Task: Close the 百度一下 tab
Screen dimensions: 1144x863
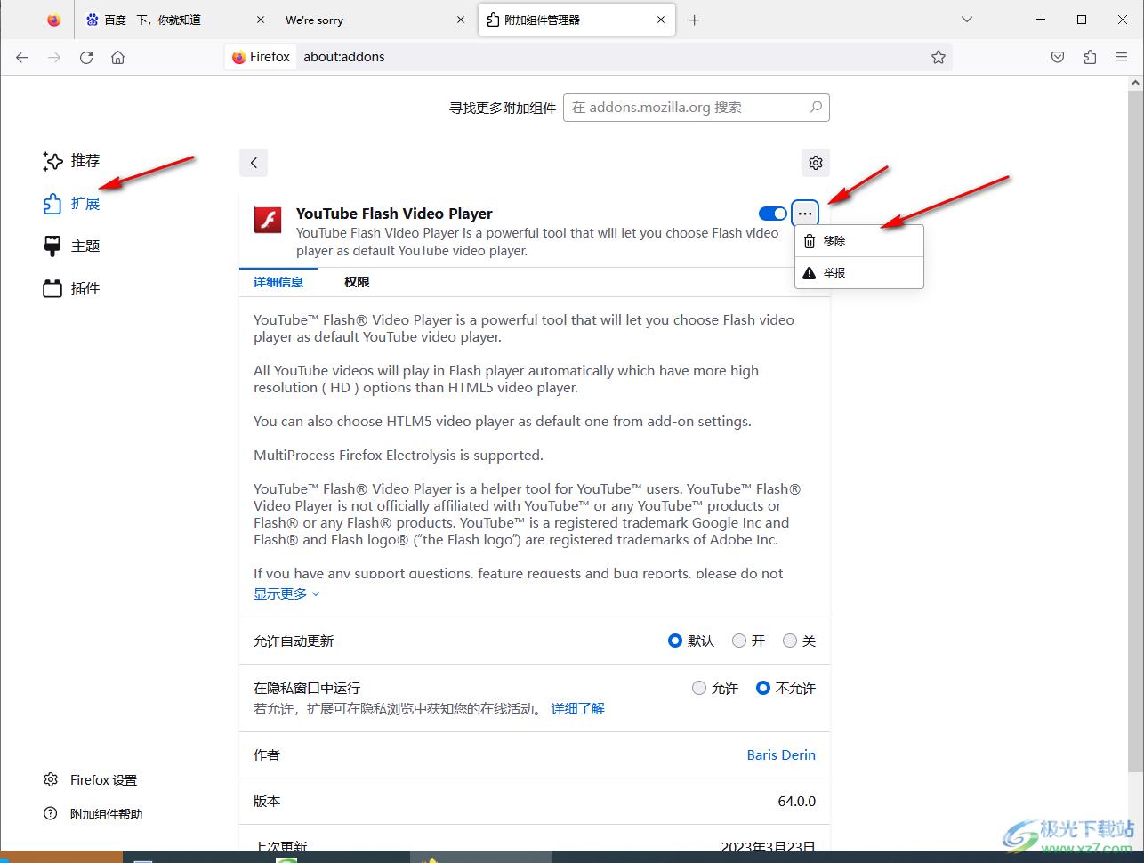Action: (x=260, y=20)
